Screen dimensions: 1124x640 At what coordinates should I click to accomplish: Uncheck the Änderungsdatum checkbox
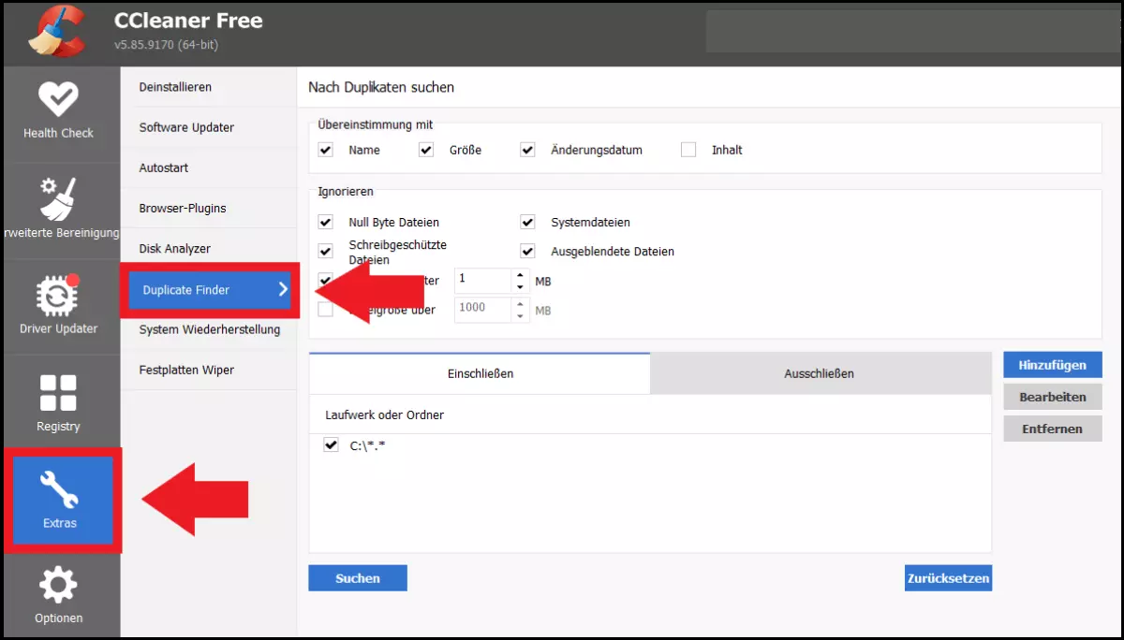point(527,150)
